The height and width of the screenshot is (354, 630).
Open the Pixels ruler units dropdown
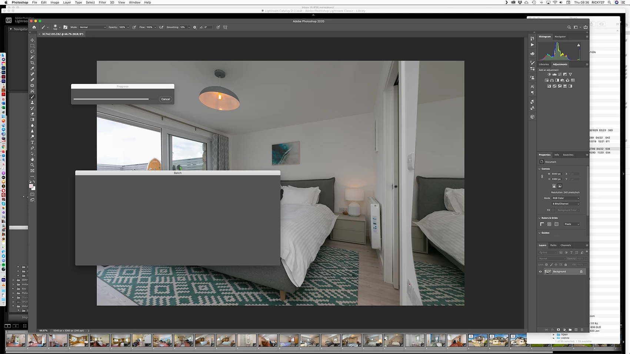tap(571, 224)
